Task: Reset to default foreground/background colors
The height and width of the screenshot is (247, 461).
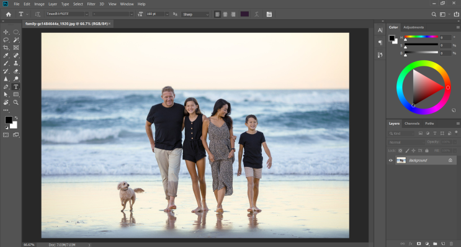Action: tap(6, 128)
